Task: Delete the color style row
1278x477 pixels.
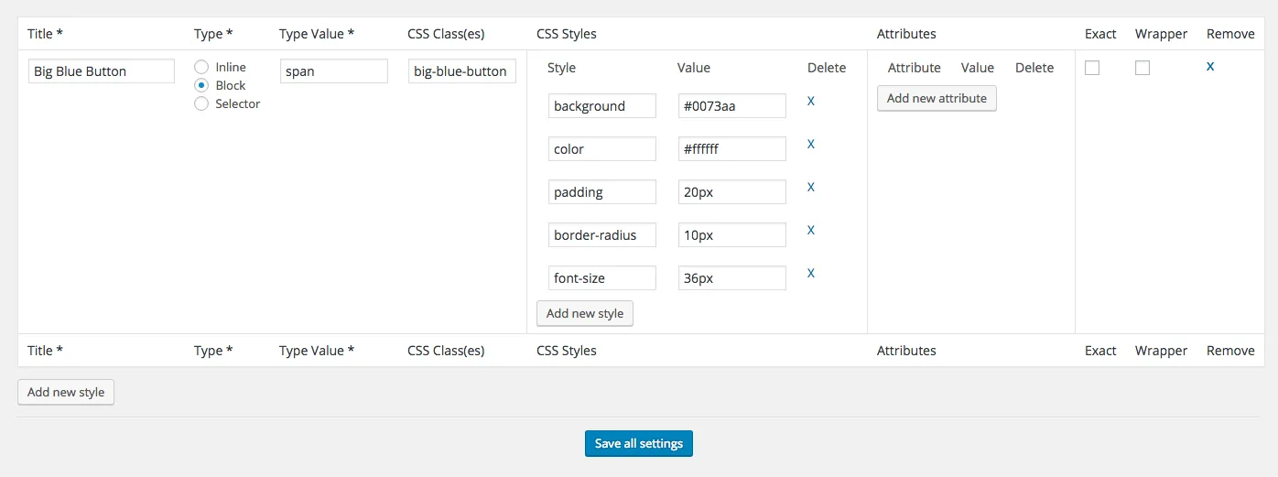Action: [x=811, y=144]
